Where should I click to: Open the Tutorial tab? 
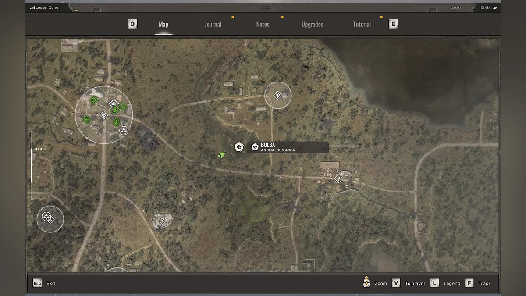[x=362, y=24]
